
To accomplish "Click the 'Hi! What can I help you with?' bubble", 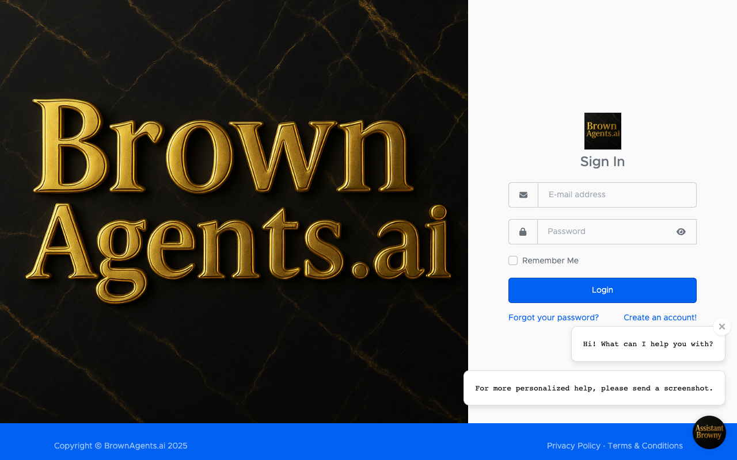I will point(648,343).
